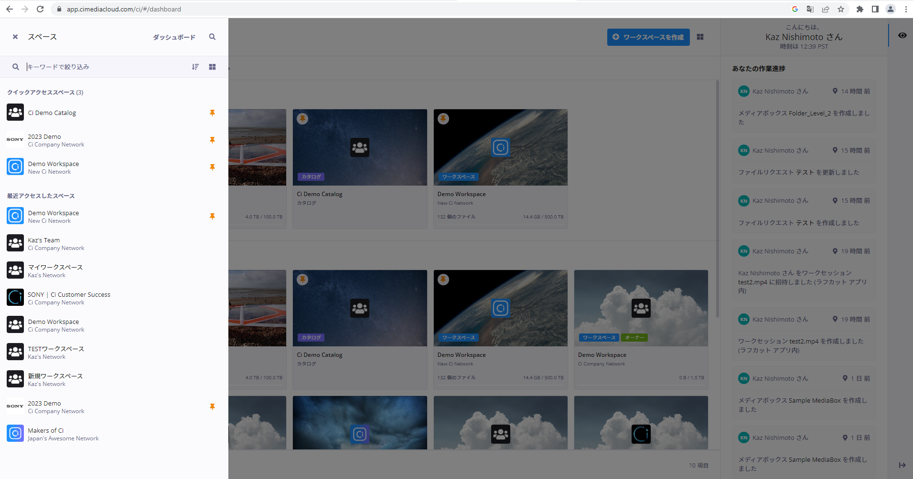Click SONY Ci Customer Success round logo icon

[x=15, y=297]
